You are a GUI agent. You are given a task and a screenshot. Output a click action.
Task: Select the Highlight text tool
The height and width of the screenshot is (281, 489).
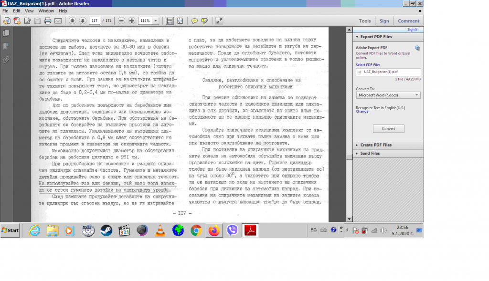coord(205,21)
